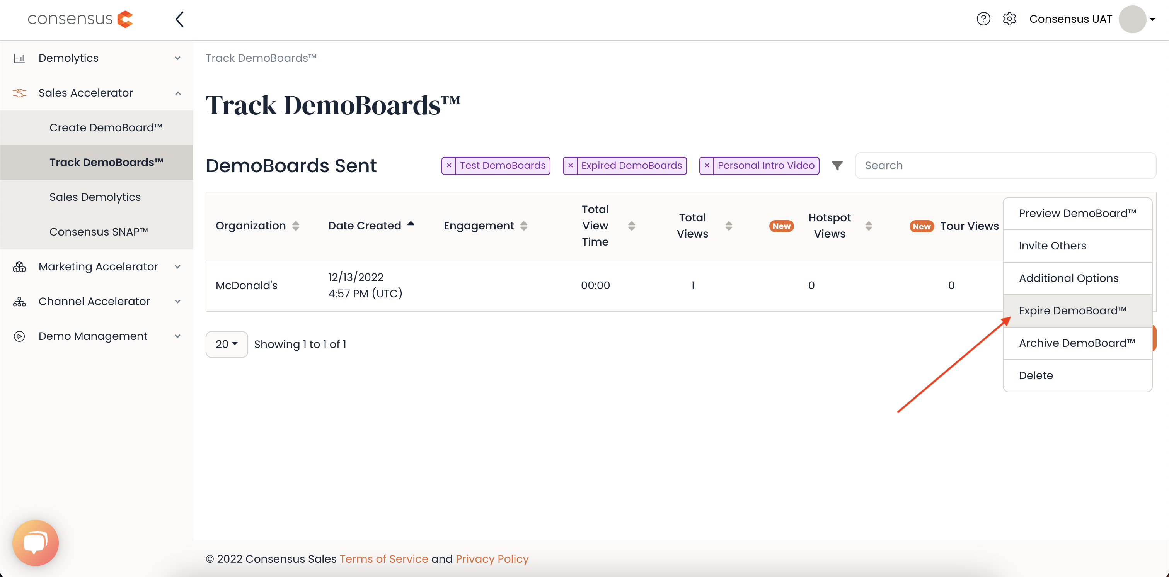Open the chat bubble widget
The width and height of the screenshot is (1169, 577).
pos(36,543)
